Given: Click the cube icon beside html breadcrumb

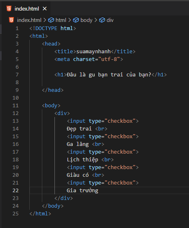Looking at the screenshot, I should (51, 20).
